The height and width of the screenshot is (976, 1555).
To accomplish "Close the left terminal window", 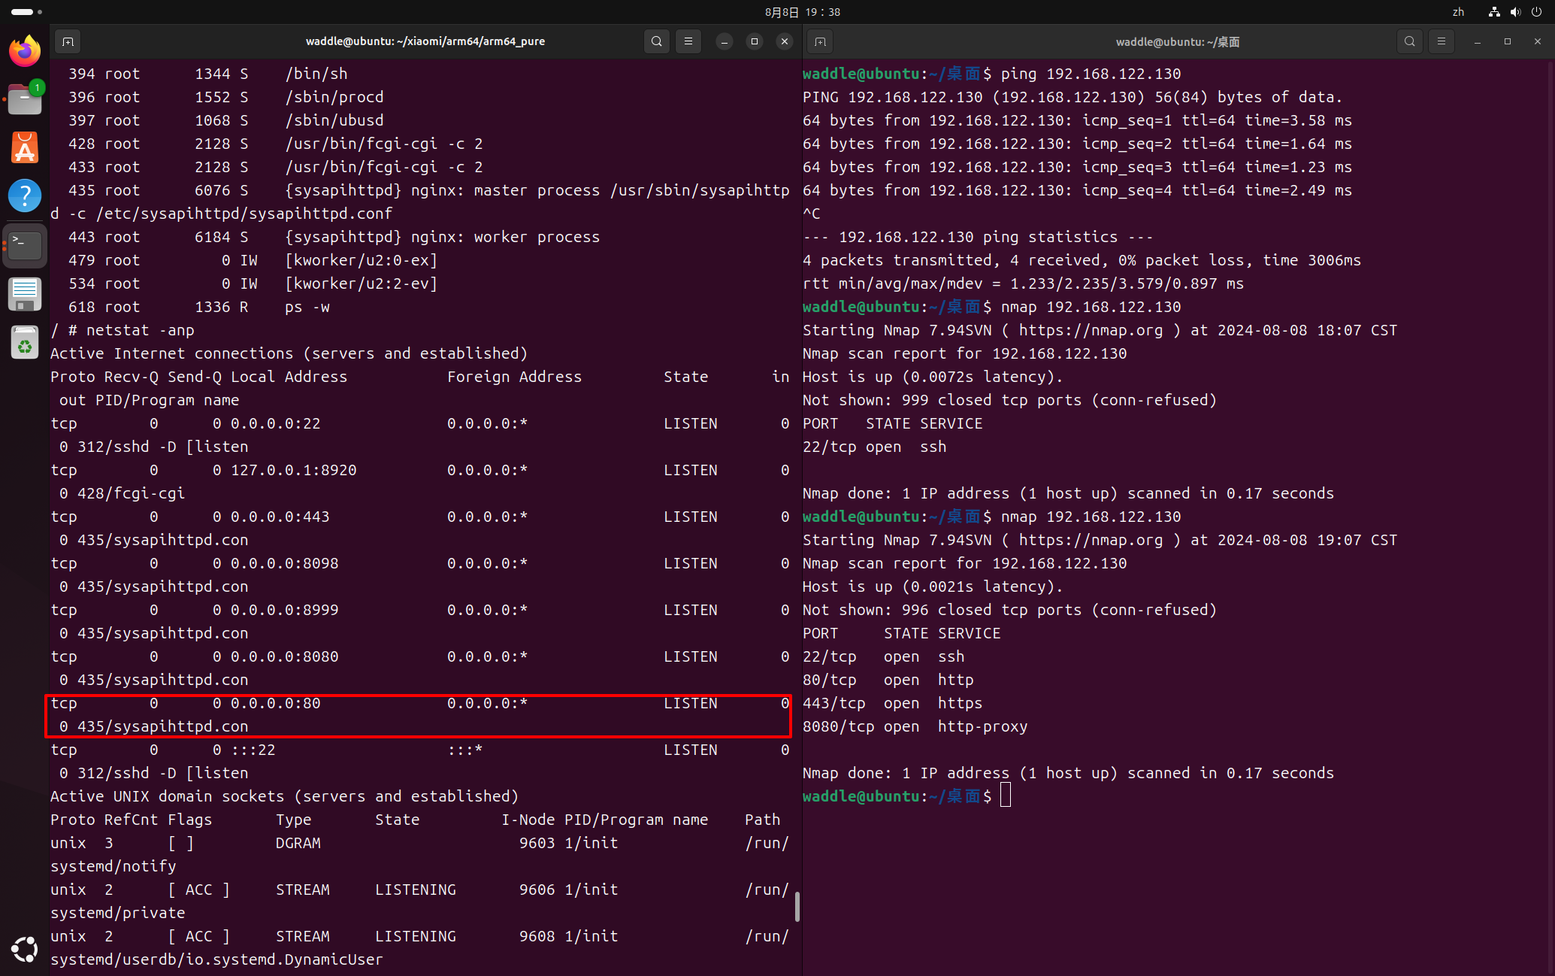I will pos(785,41).
